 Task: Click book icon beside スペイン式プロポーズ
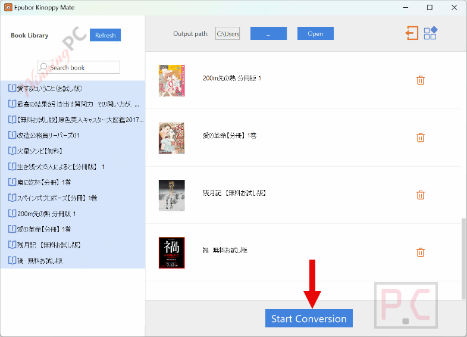point(12,198)
